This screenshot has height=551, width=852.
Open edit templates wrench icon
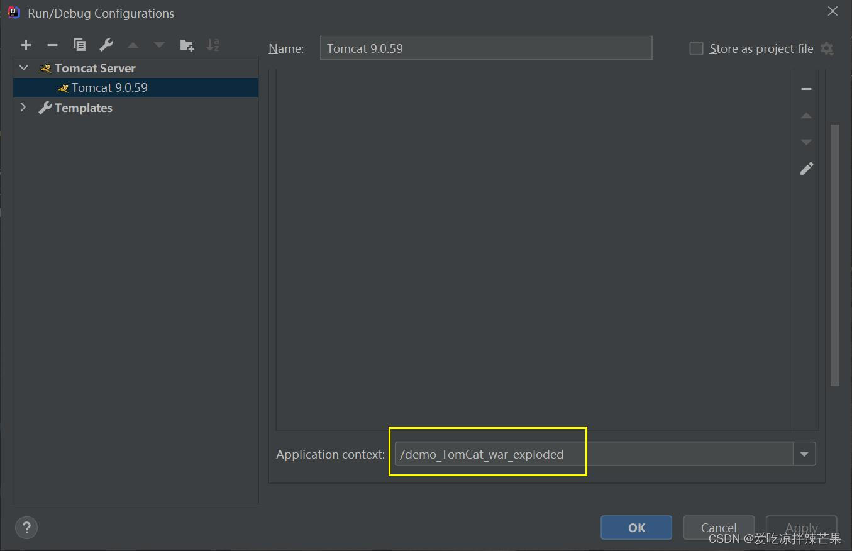tap(106, 45)
